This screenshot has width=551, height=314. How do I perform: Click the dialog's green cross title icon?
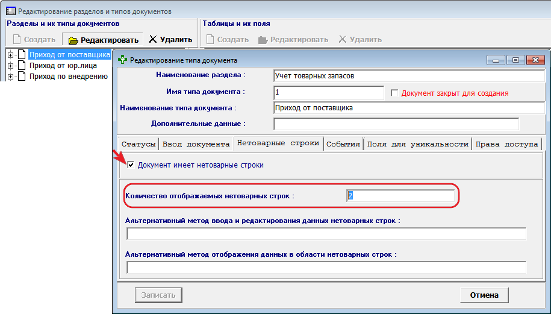(123, 60)
